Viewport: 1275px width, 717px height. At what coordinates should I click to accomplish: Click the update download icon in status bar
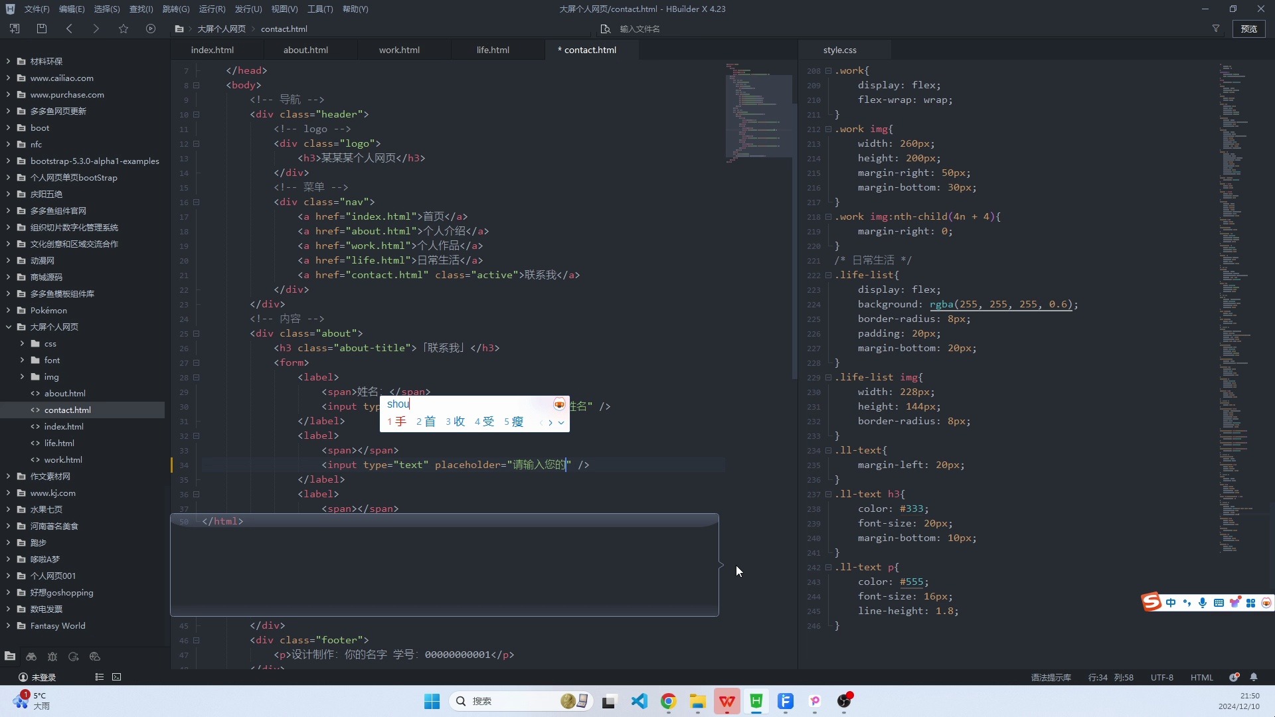pos(1234,677)
